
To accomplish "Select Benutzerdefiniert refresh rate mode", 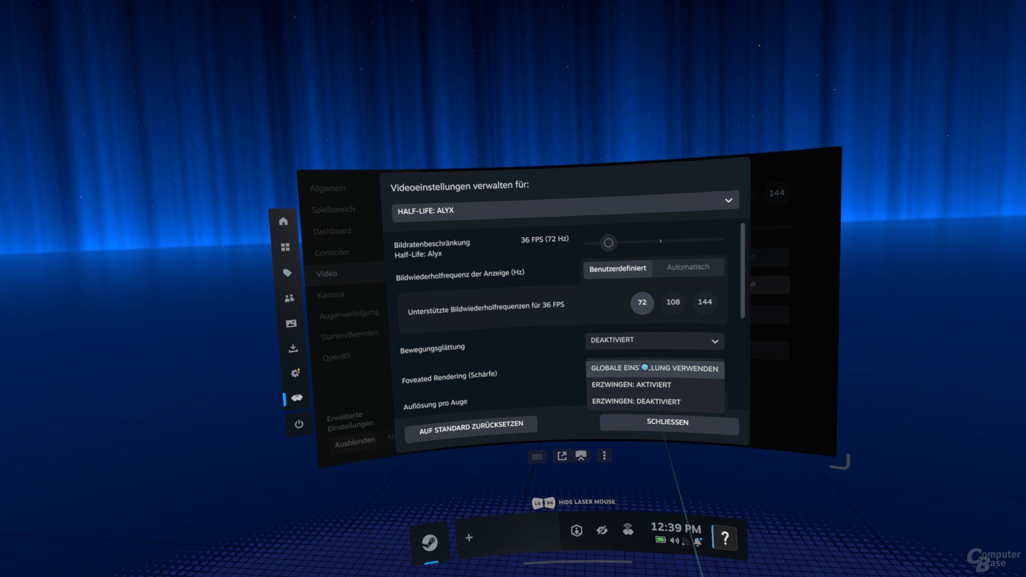I will click(617, 269).
